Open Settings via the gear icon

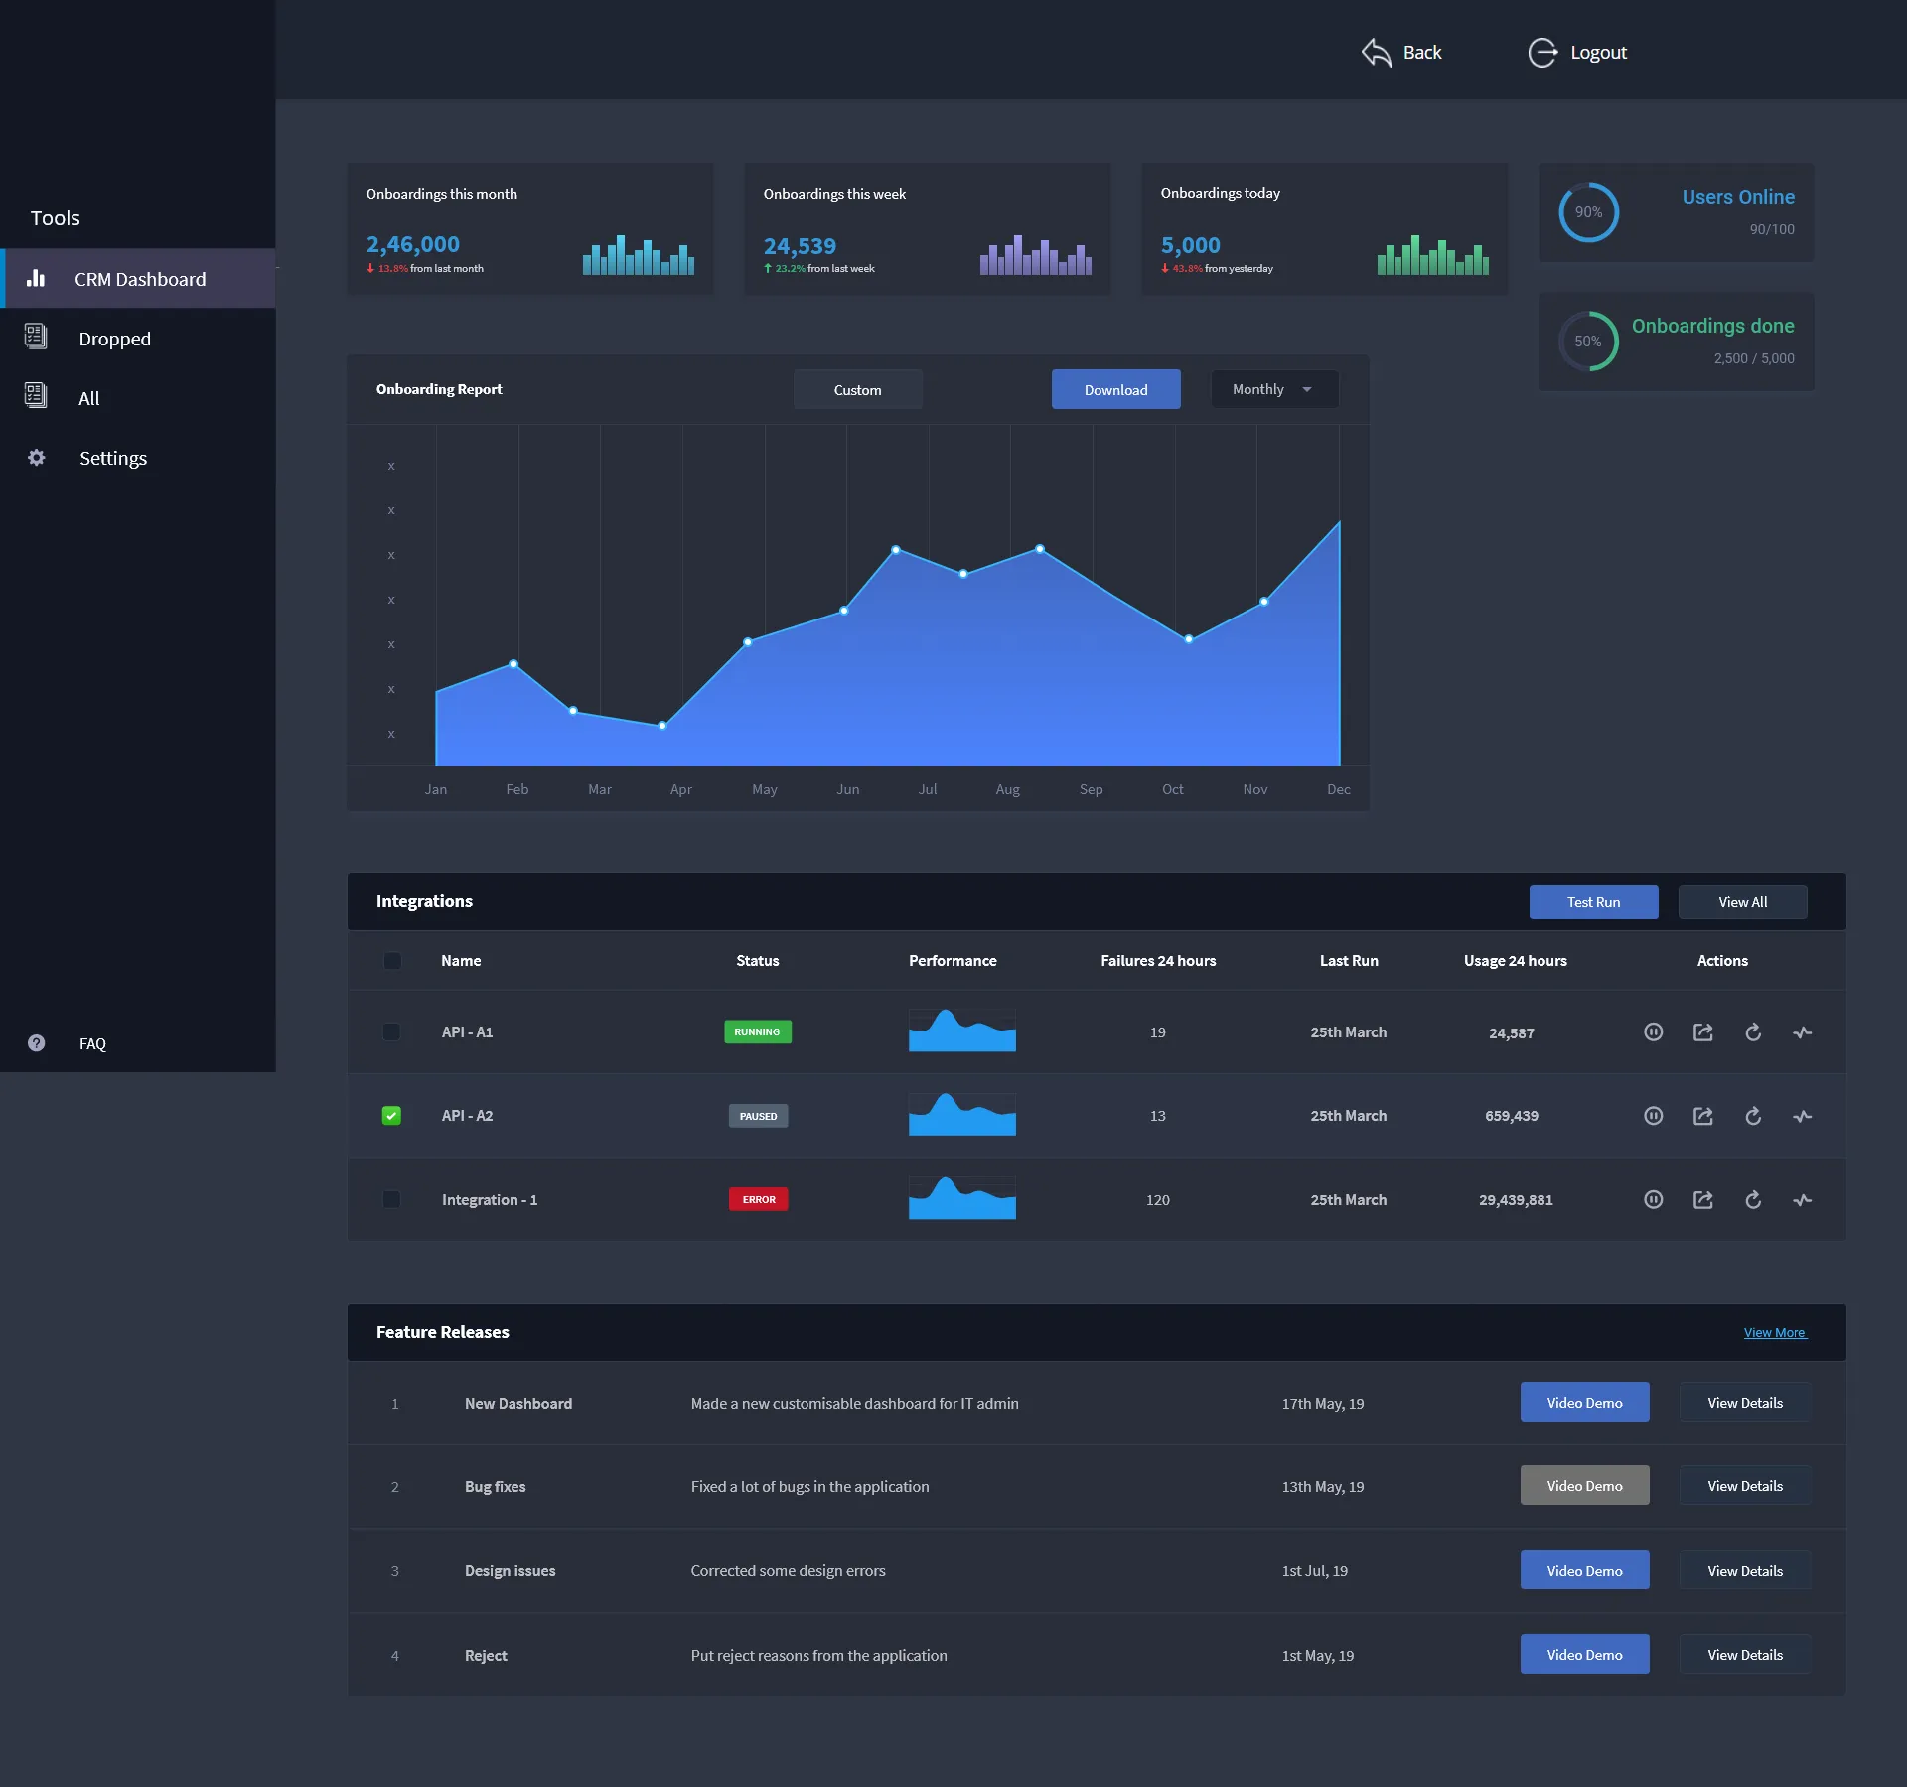37,458
